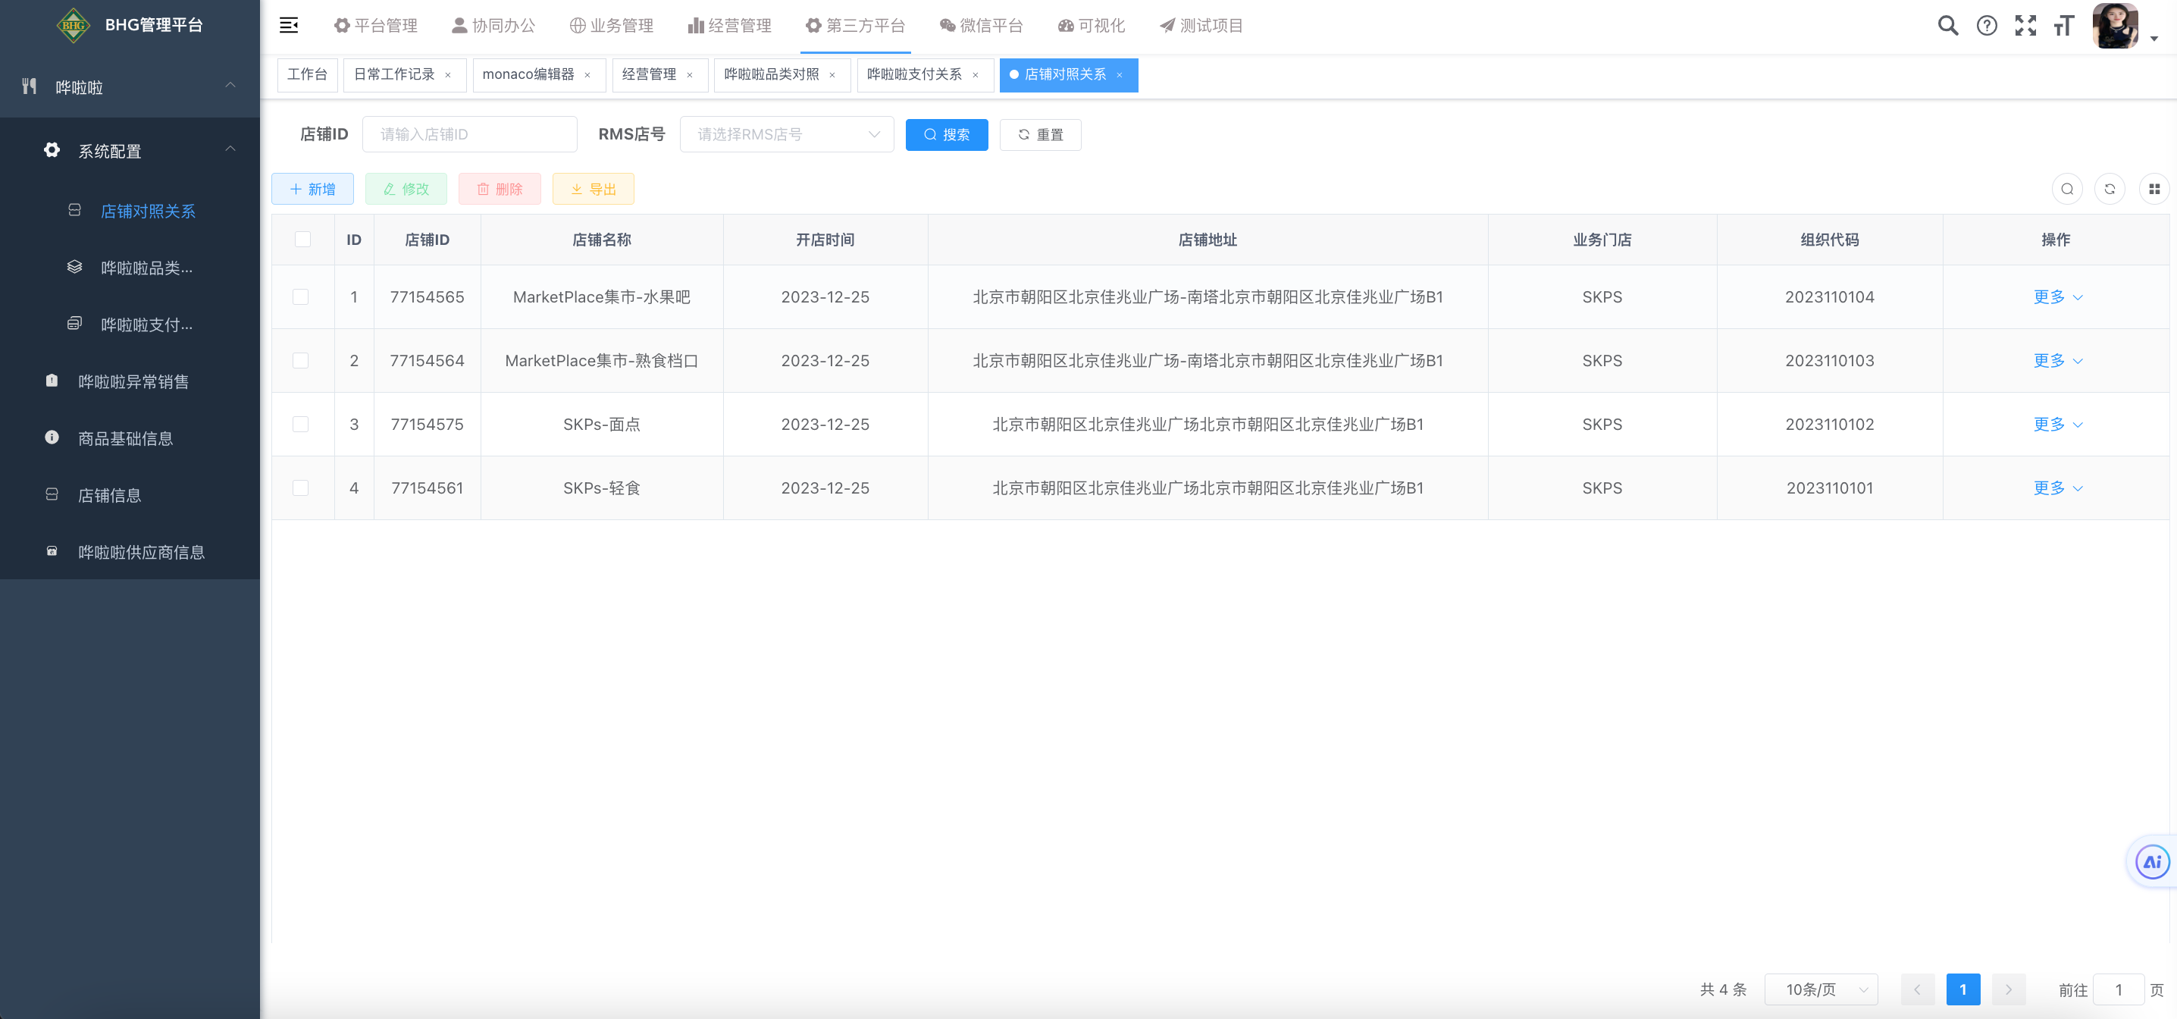Open the column display grid icon
Screen dimensions: 2177x1019
tap(2154, 189)
